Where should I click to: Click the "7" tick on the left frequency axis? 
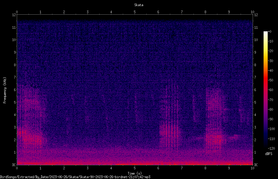point(15,77)
